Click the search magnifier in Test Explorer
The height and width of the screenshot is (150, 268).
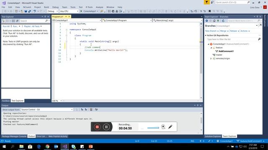[46, 21]
